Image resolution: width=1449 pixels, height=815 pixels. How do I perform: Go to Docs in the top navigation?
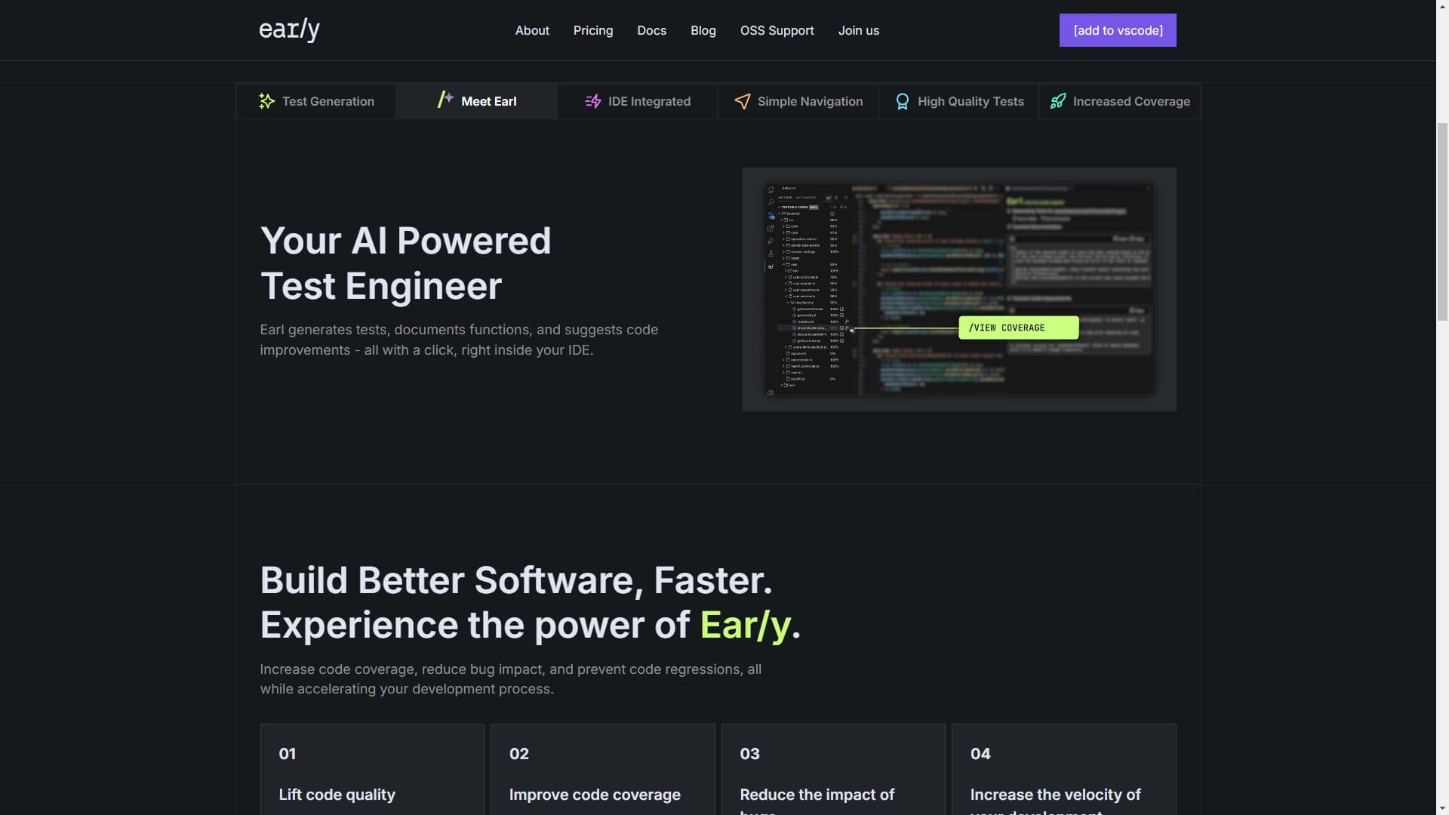[651, 30]
